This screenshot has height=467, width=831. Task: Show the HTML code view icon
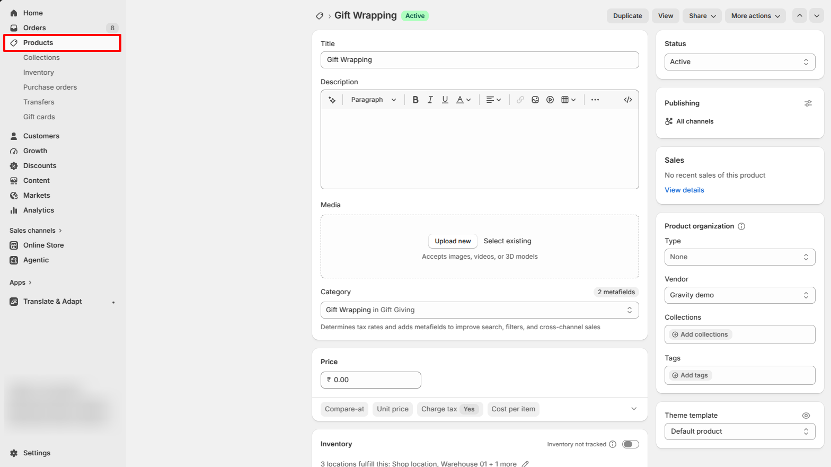628,100
